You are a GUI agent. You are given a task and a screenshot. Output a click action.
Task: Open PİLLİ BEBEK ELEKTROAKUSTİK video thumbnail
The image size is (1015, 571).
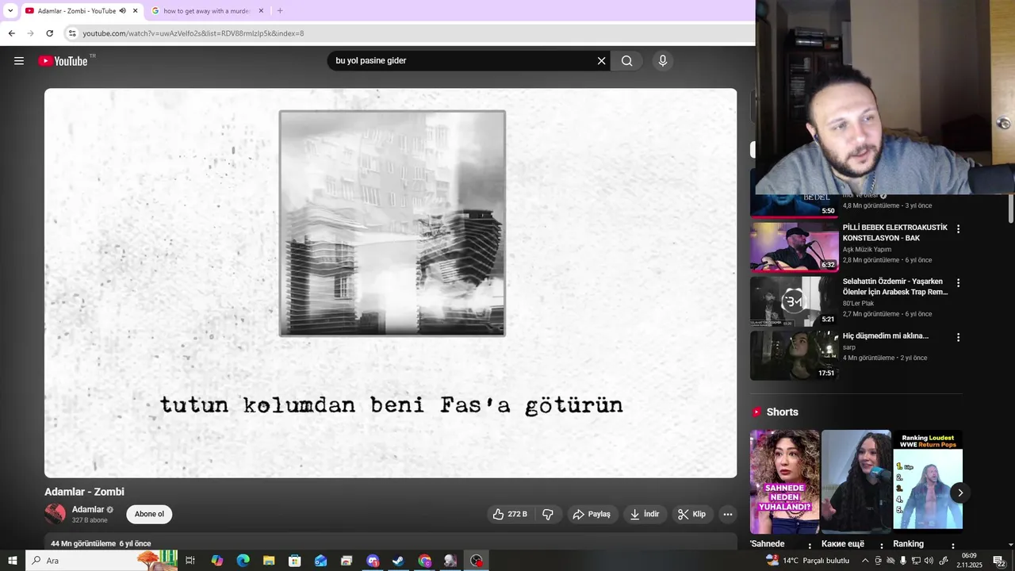tap(795, 247)
